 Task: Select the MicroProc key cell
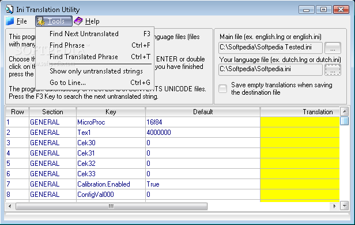coord(111,122)
